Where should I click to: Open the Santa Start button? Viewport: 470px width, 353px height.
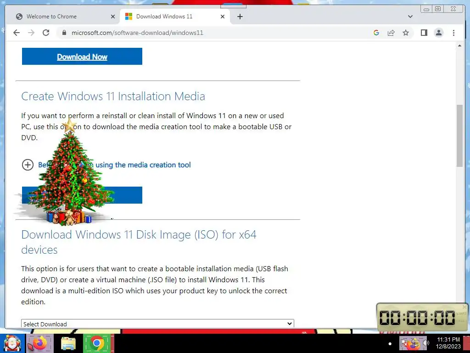coord(12,343)
